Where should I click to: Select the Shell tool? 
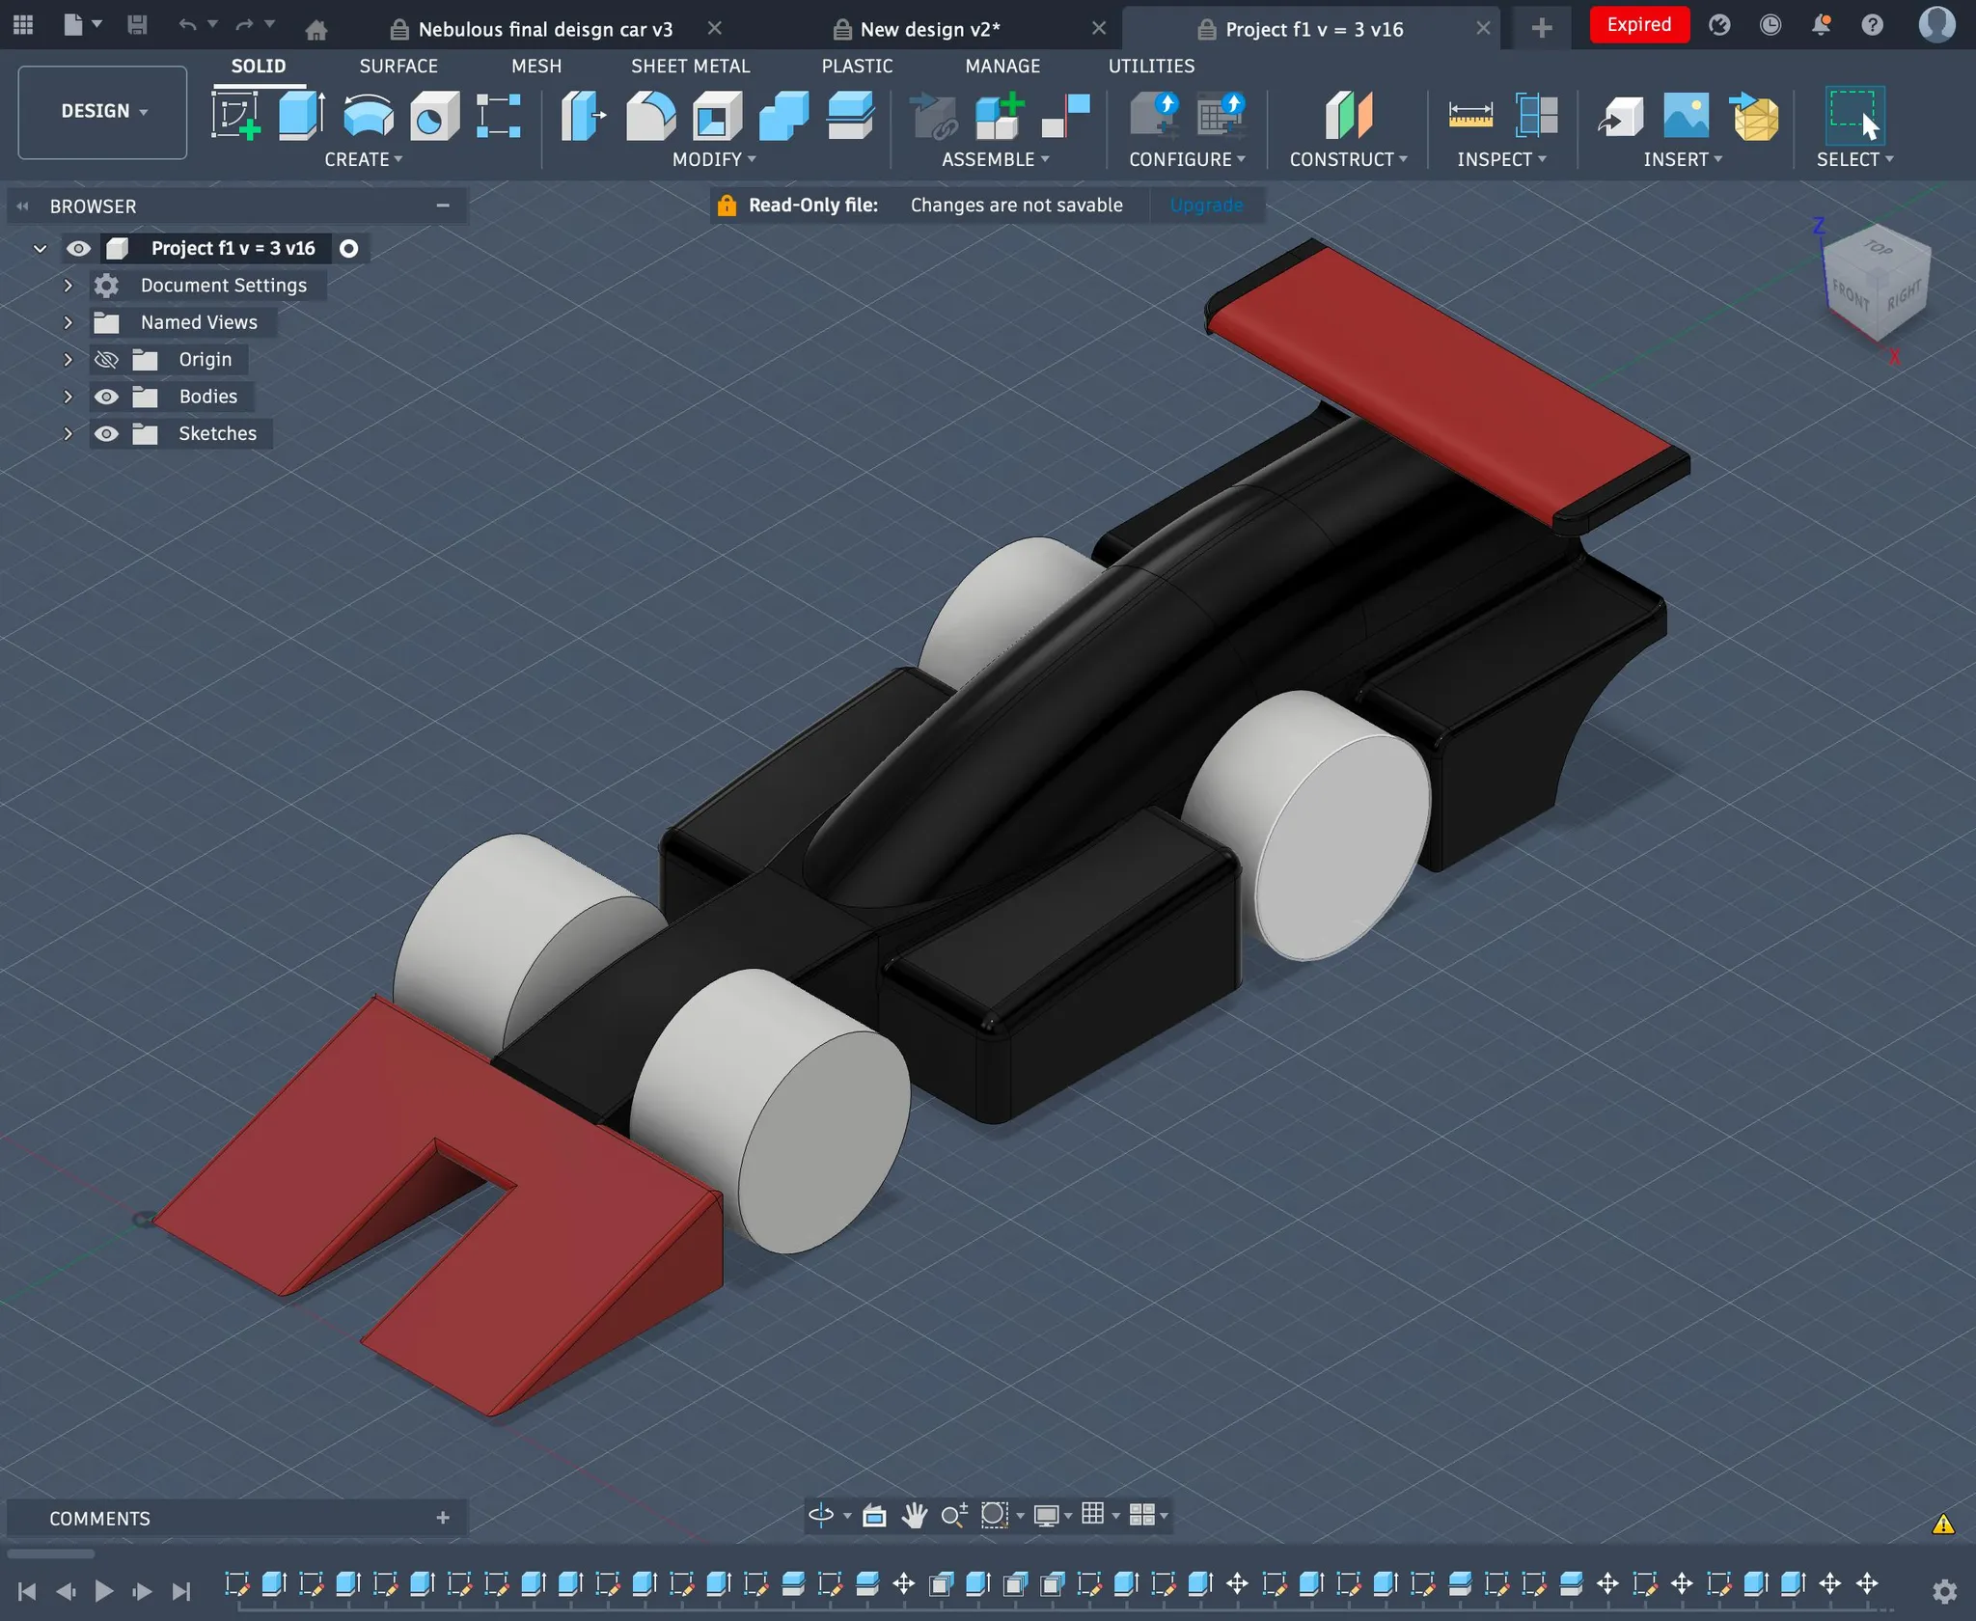[717, 116]
